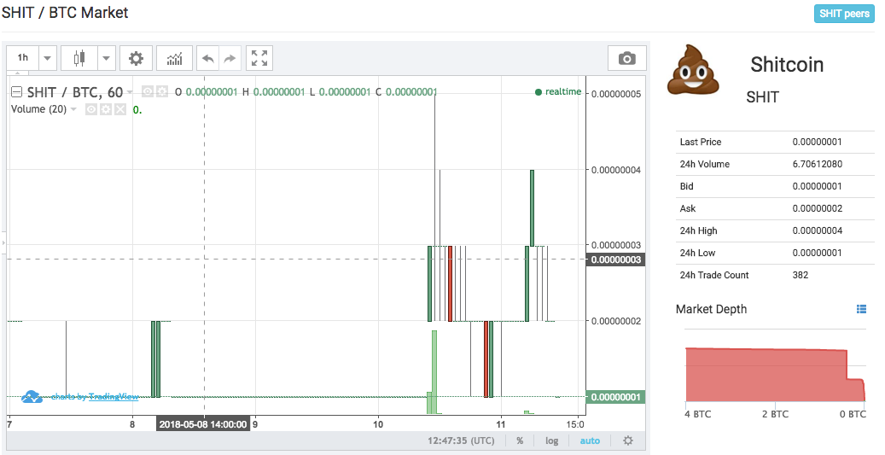
Task: Toggle Market Depth list view icon
Action: tap(861, 309)
